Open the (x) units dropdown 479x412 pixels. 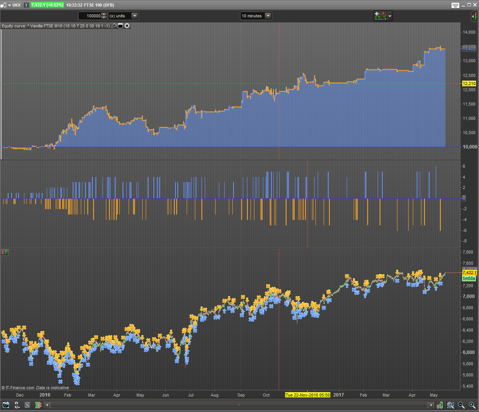pos(135,16)
